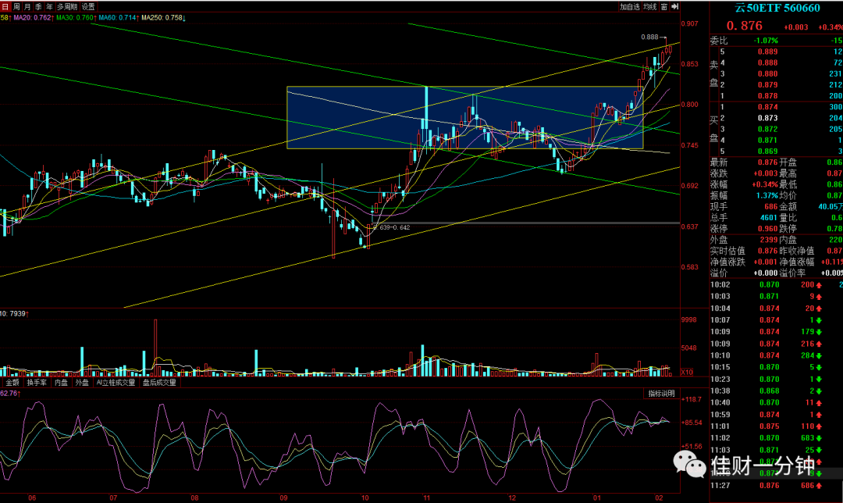This screenshot has width=843, height=503.
Task: Click 加自选 to add to watchlist
Action: tap(630, 7)
